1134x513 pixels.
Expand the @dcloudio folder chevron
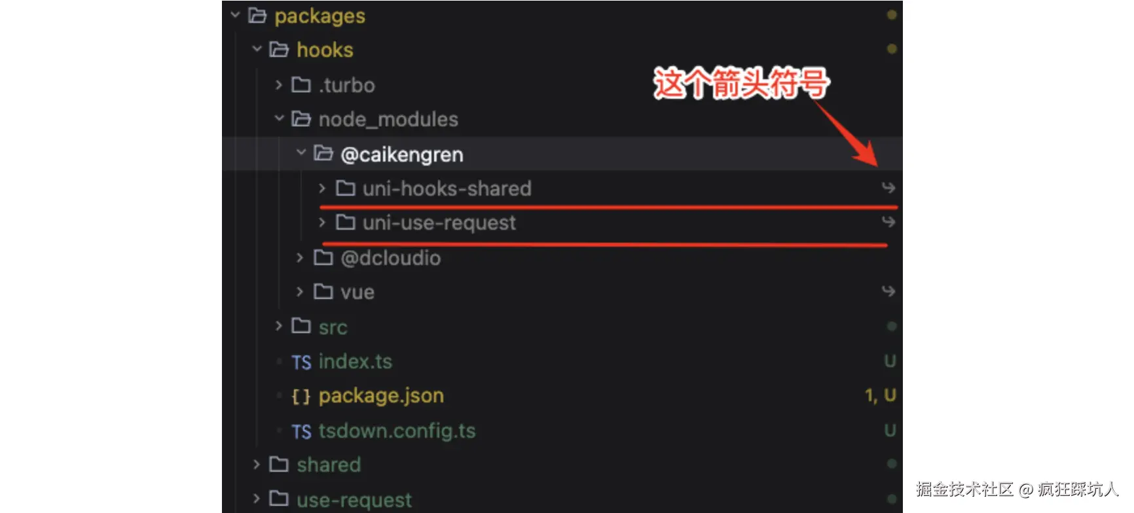click(x=300, y=257)
